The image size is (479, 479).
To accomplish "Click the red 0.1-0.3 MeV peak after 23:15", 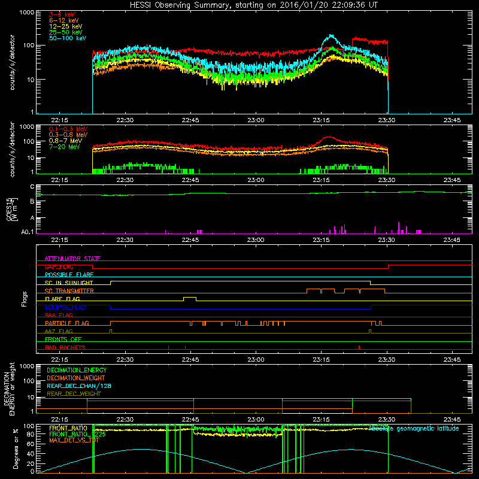I will pos(329,137).
